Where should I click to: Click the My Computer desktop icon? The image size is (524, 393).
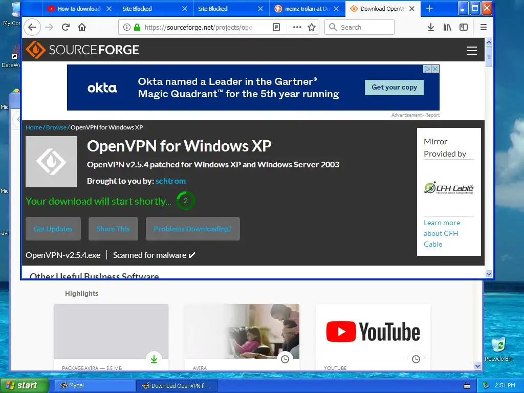tap(13, 13)
